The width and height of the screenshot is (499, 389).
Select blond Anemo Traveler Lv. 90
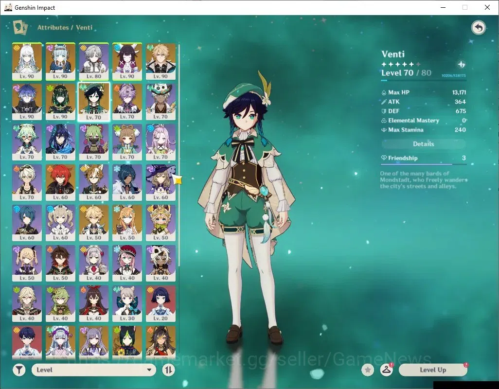pyautogui.click(x=160, y=61)
